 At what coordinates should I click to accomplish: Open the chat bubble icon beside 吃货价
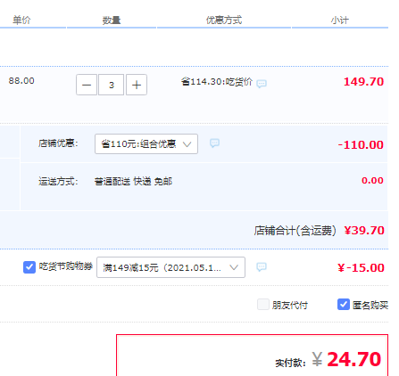coord(262,84)
